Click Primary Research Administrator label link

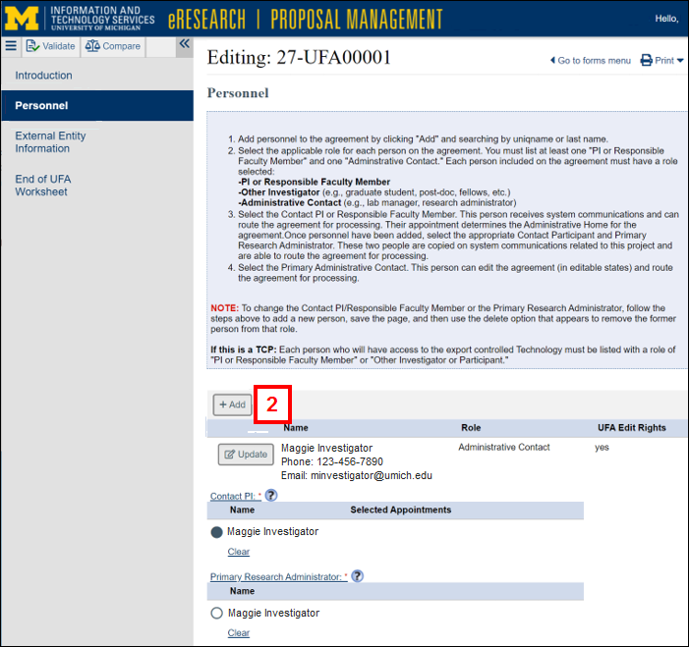[278, 576]
